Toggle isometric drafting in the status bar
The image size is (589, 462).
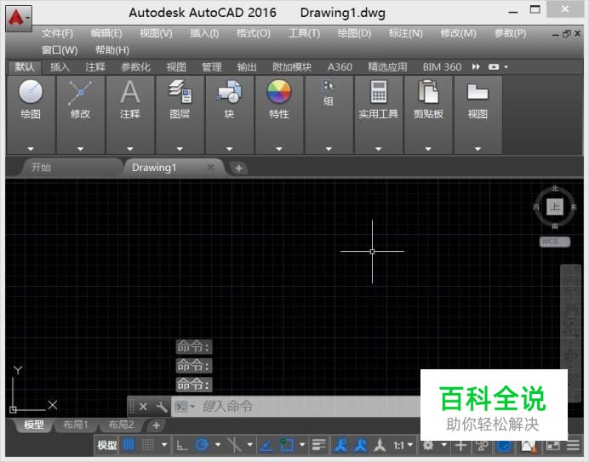234,446
